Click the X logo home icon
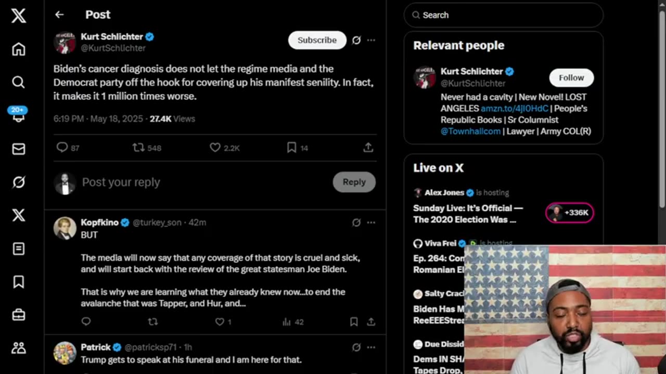The width and height of the screenshot is (666, 374). tap(19, 16)
